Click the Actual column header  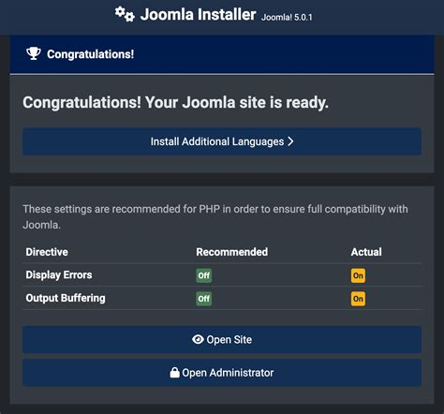pyautogui.click(x=366, y=252)
